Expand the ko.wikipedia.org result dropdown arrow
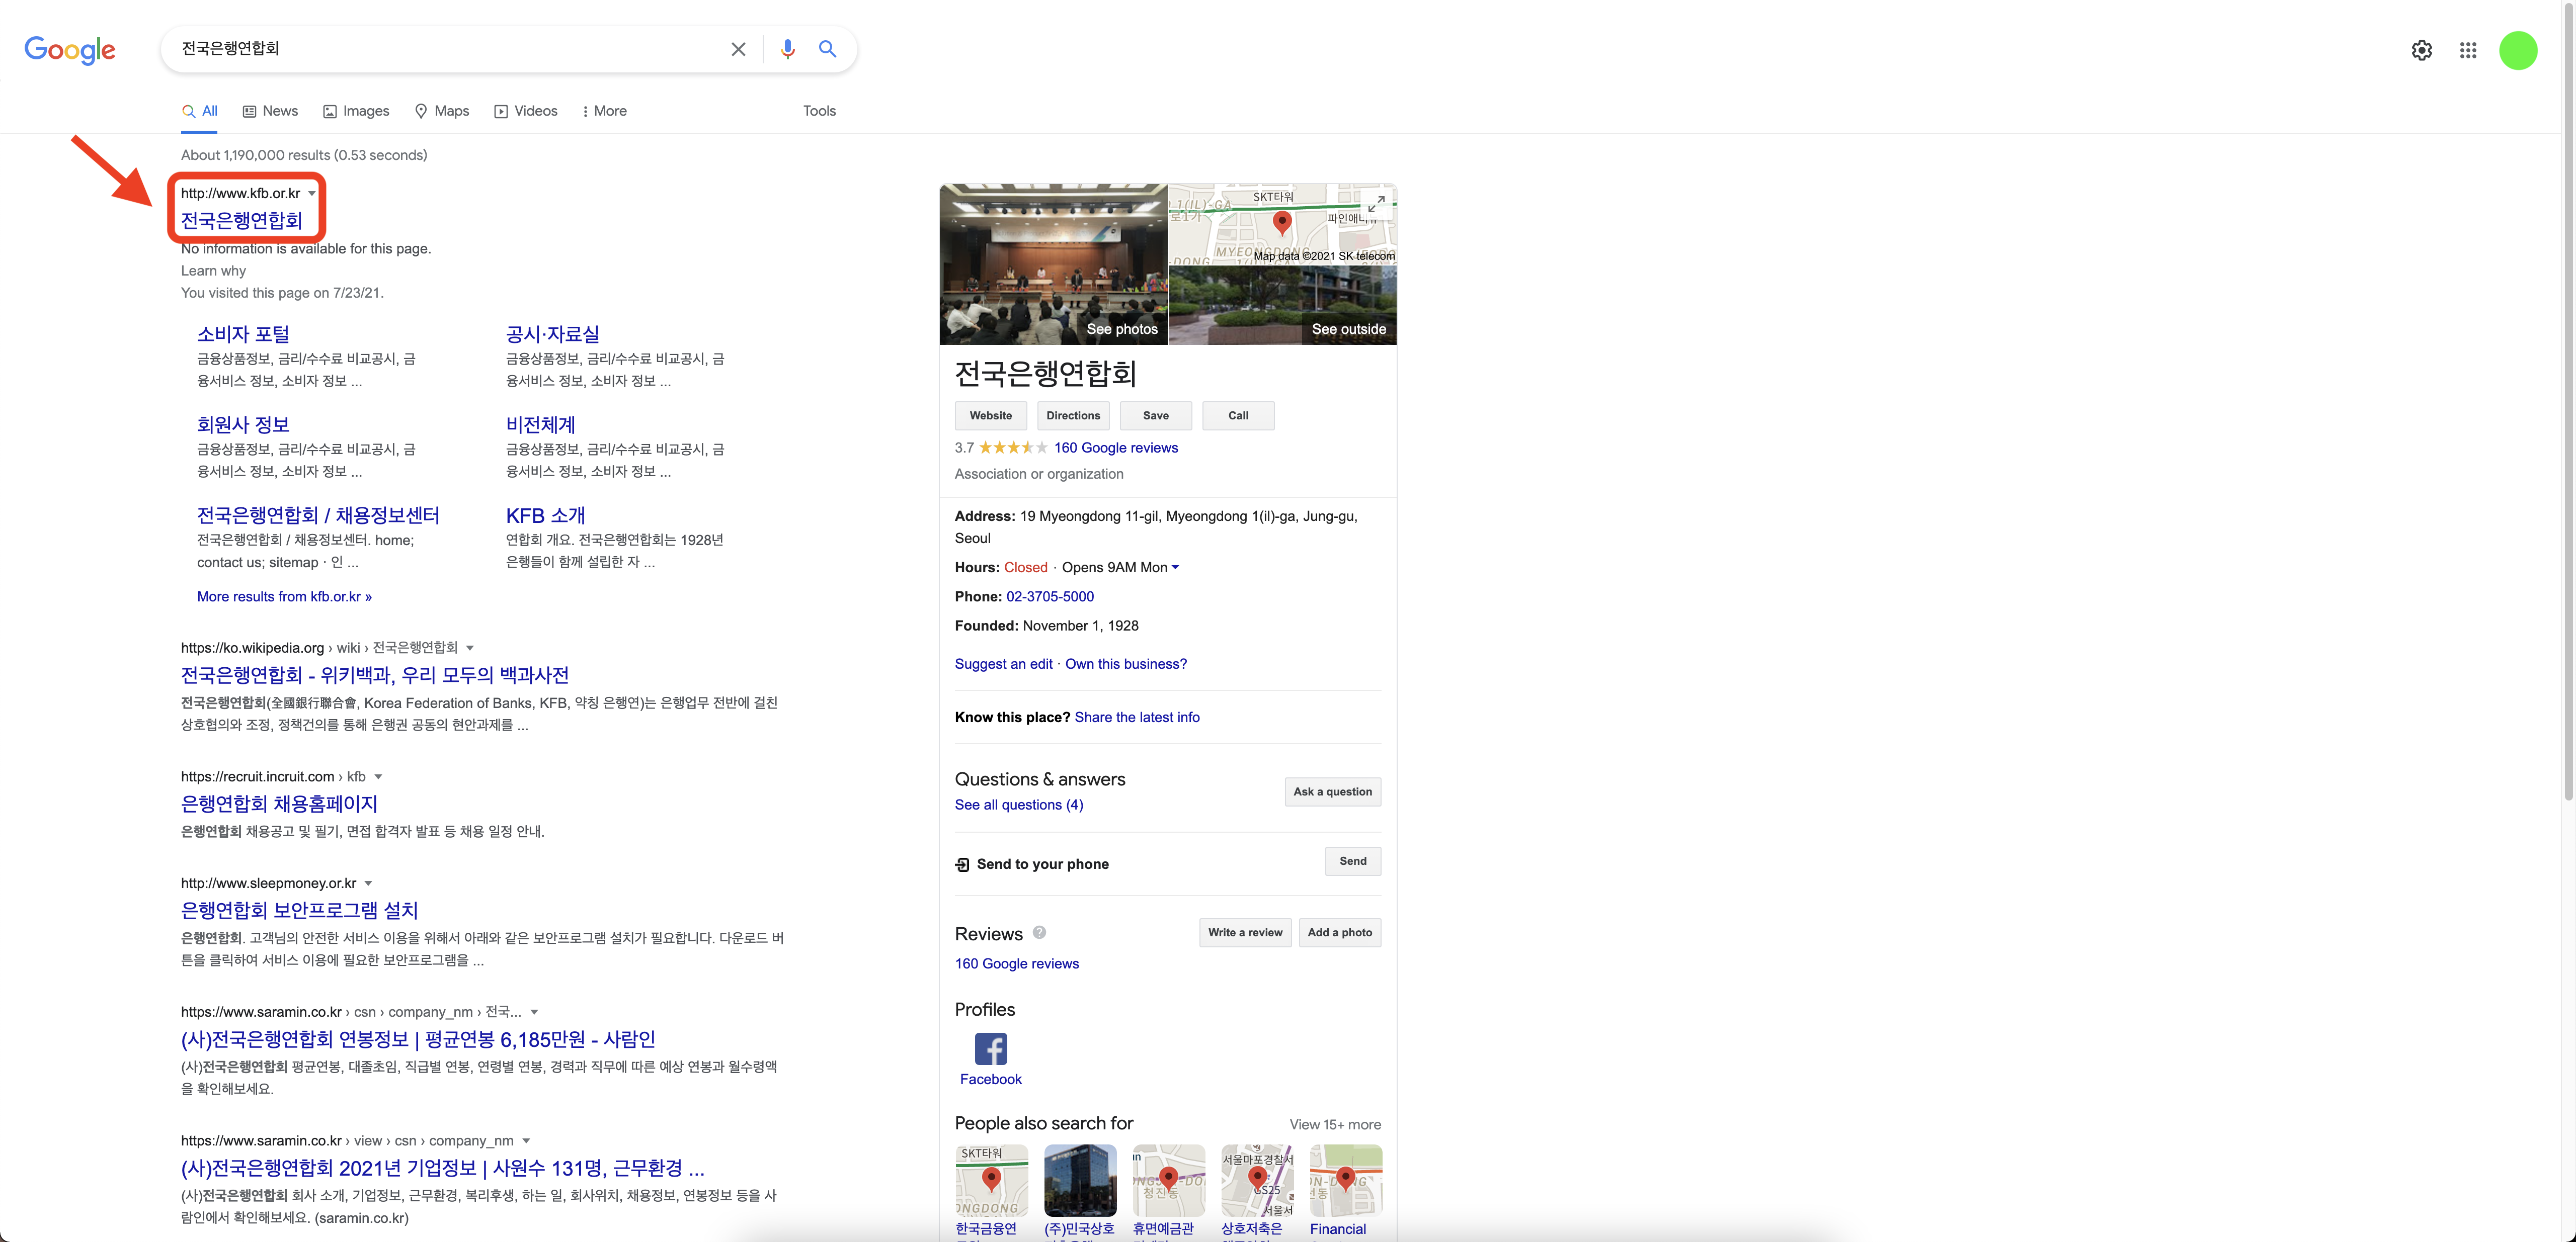The width and height of the screenshot is (2576, 1242). point(470,649)
